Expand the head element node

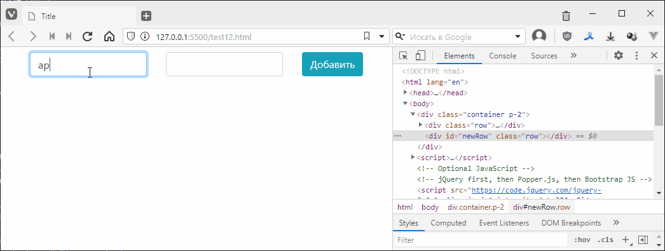tap(406, 92)
